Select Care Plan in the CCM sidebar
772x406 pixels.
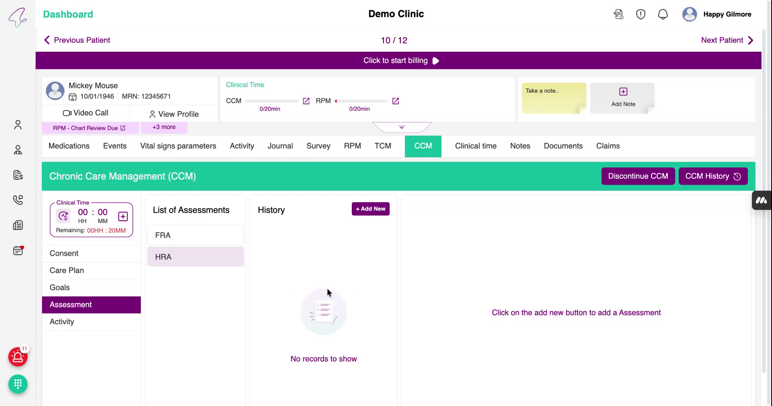[x=67, y=270]
